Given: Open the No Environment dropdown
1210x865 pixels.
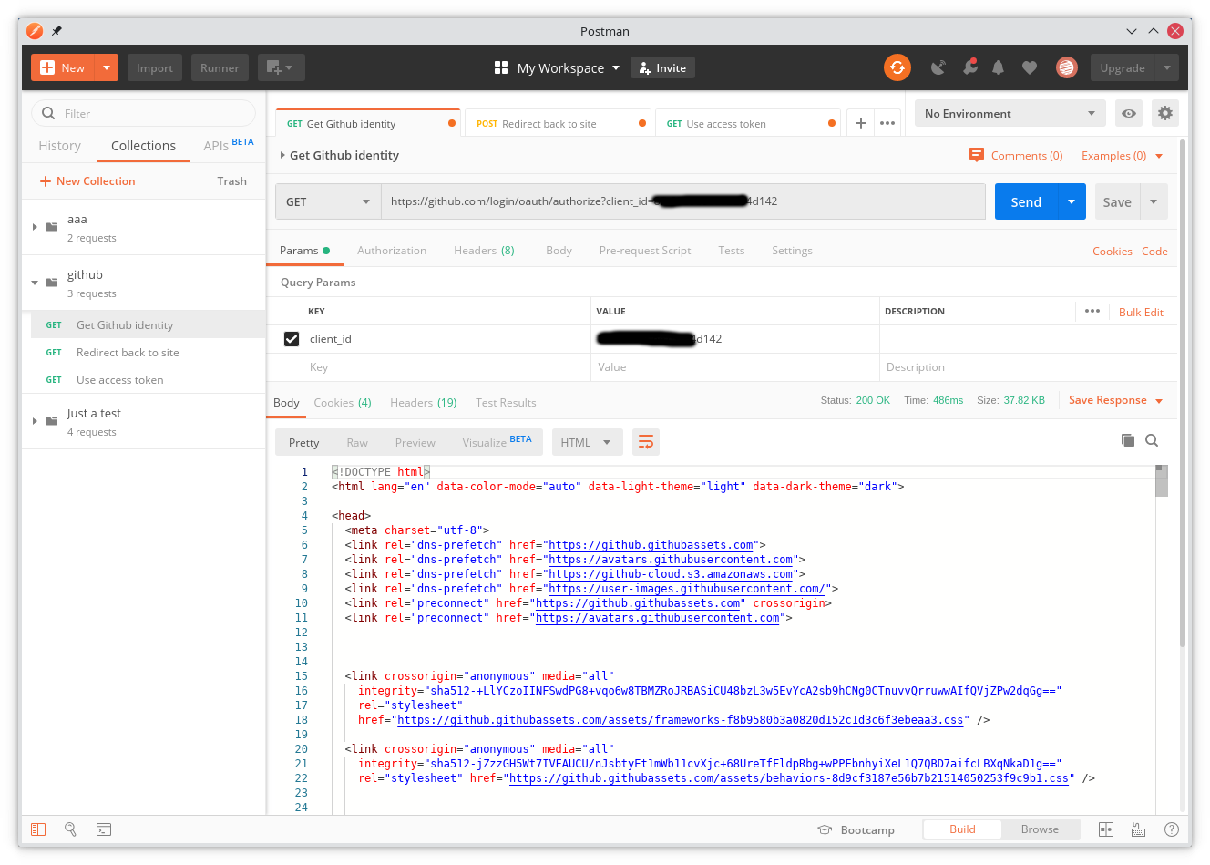Looking at the screenshot, I should [1010, 114].
